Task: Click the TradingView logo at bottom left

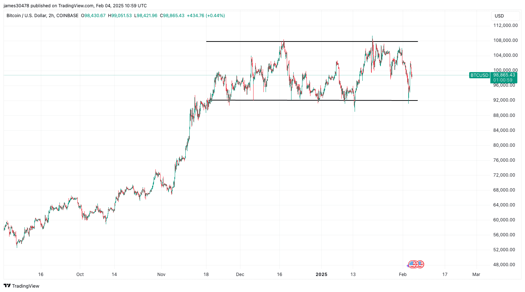Action: (21, 286)
